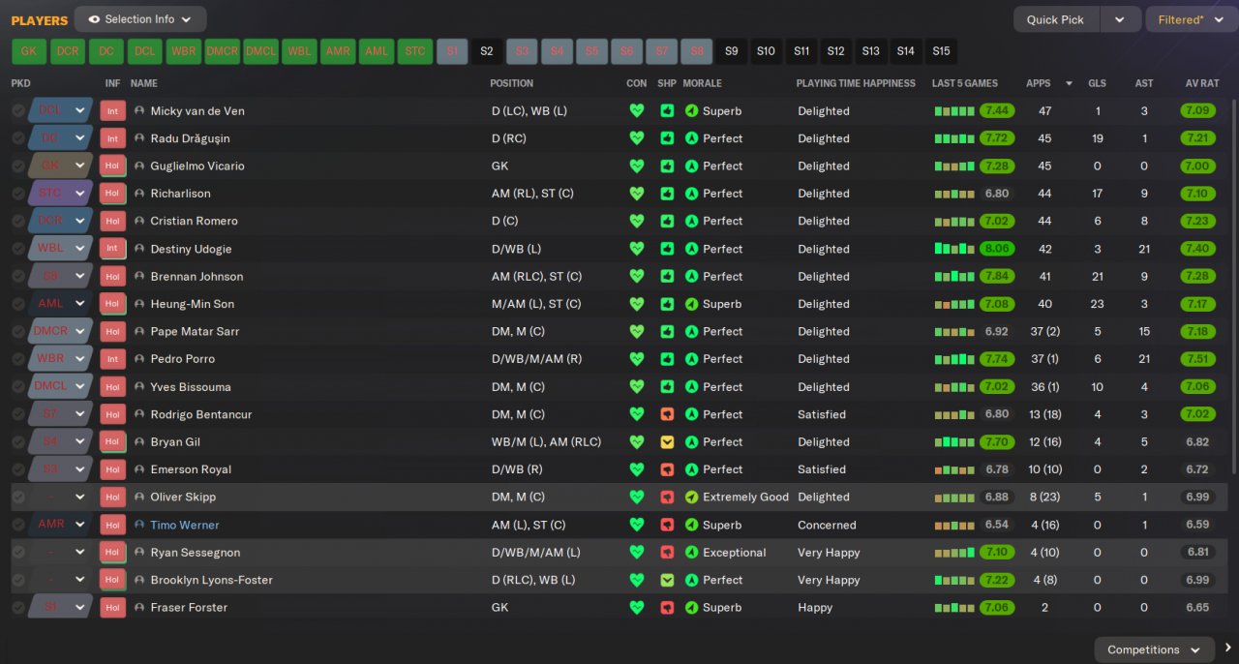Sort by AV RAT column header
The height and width of the screenshot is (664, 1239).
point(1201,83)
